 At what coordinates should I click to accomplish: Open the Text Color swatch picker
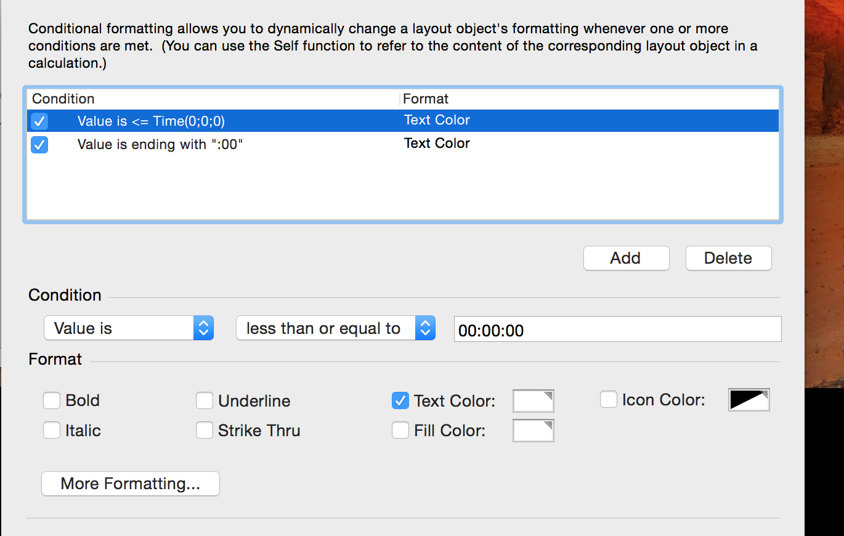534,401
